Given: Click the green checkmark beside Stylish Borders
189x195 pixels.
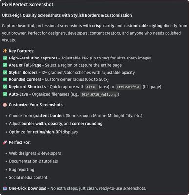Looking at the screenshot, I should point(5,72).
